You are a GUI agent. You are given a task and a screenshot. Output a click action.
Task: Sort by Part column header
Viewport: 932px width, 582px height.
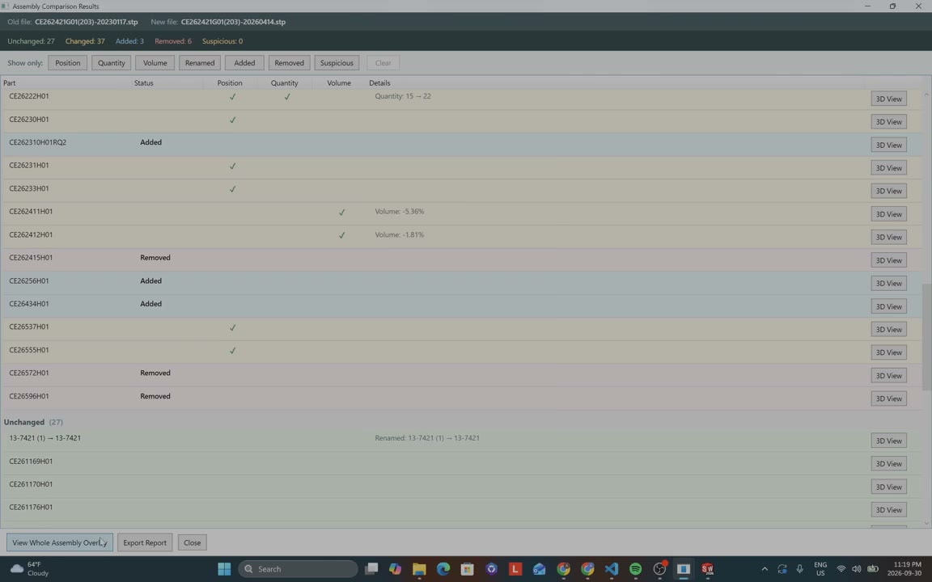click(10, 83)
